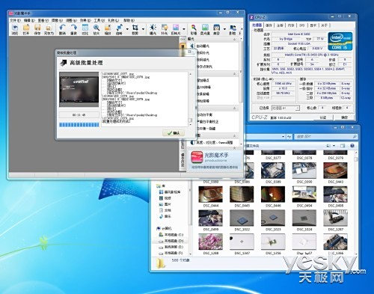Open the Help (帮助) menu
The image size is (374, 294).
pyautogui.click(x=129, y=20)
